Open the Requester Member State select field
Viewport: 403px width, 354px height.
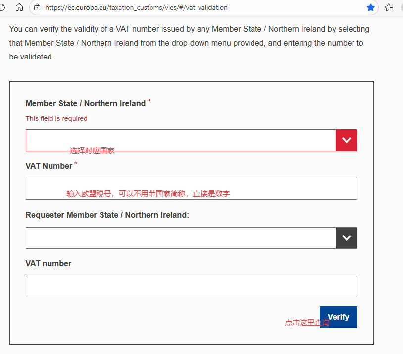[181, 238]
